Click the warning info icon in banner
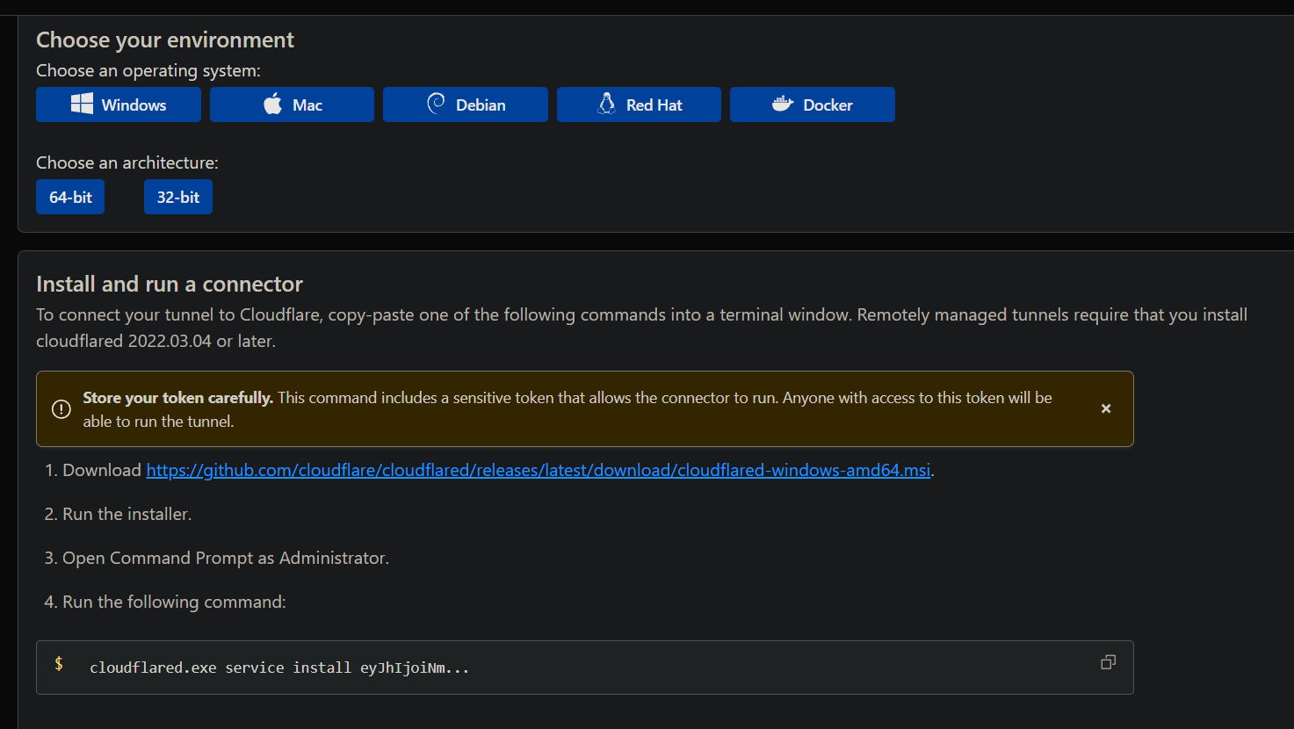 [x=61, y=409]
